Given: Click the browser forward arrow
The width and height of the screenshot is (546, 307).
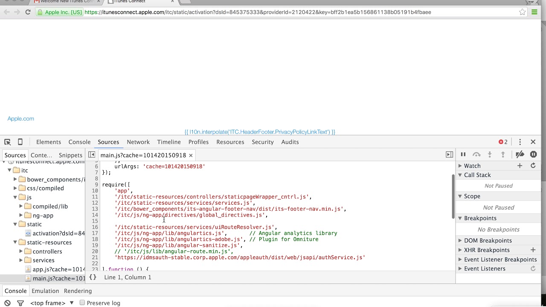Looking at the screenshot, I should coord(17,12).
